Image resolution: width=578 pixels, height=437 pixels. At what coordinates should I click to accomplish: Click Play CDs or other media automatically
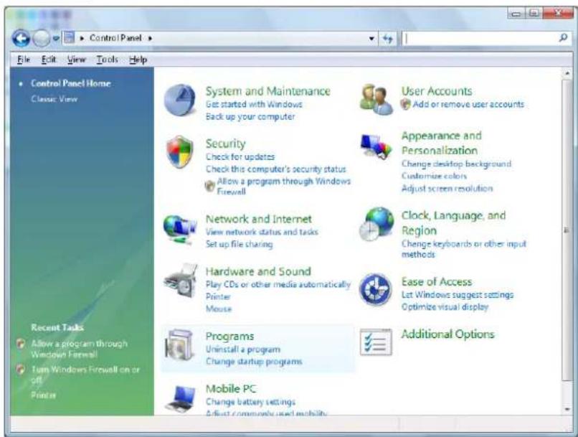tap(278, 284)
